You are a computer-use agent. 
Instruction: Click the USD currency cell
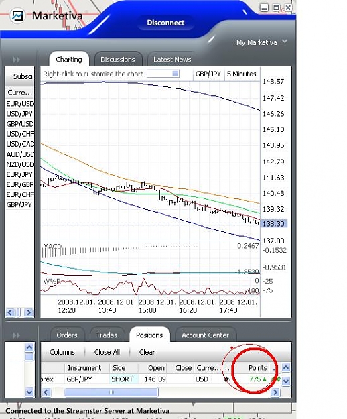pyautogui.click(x=202, y=379)
